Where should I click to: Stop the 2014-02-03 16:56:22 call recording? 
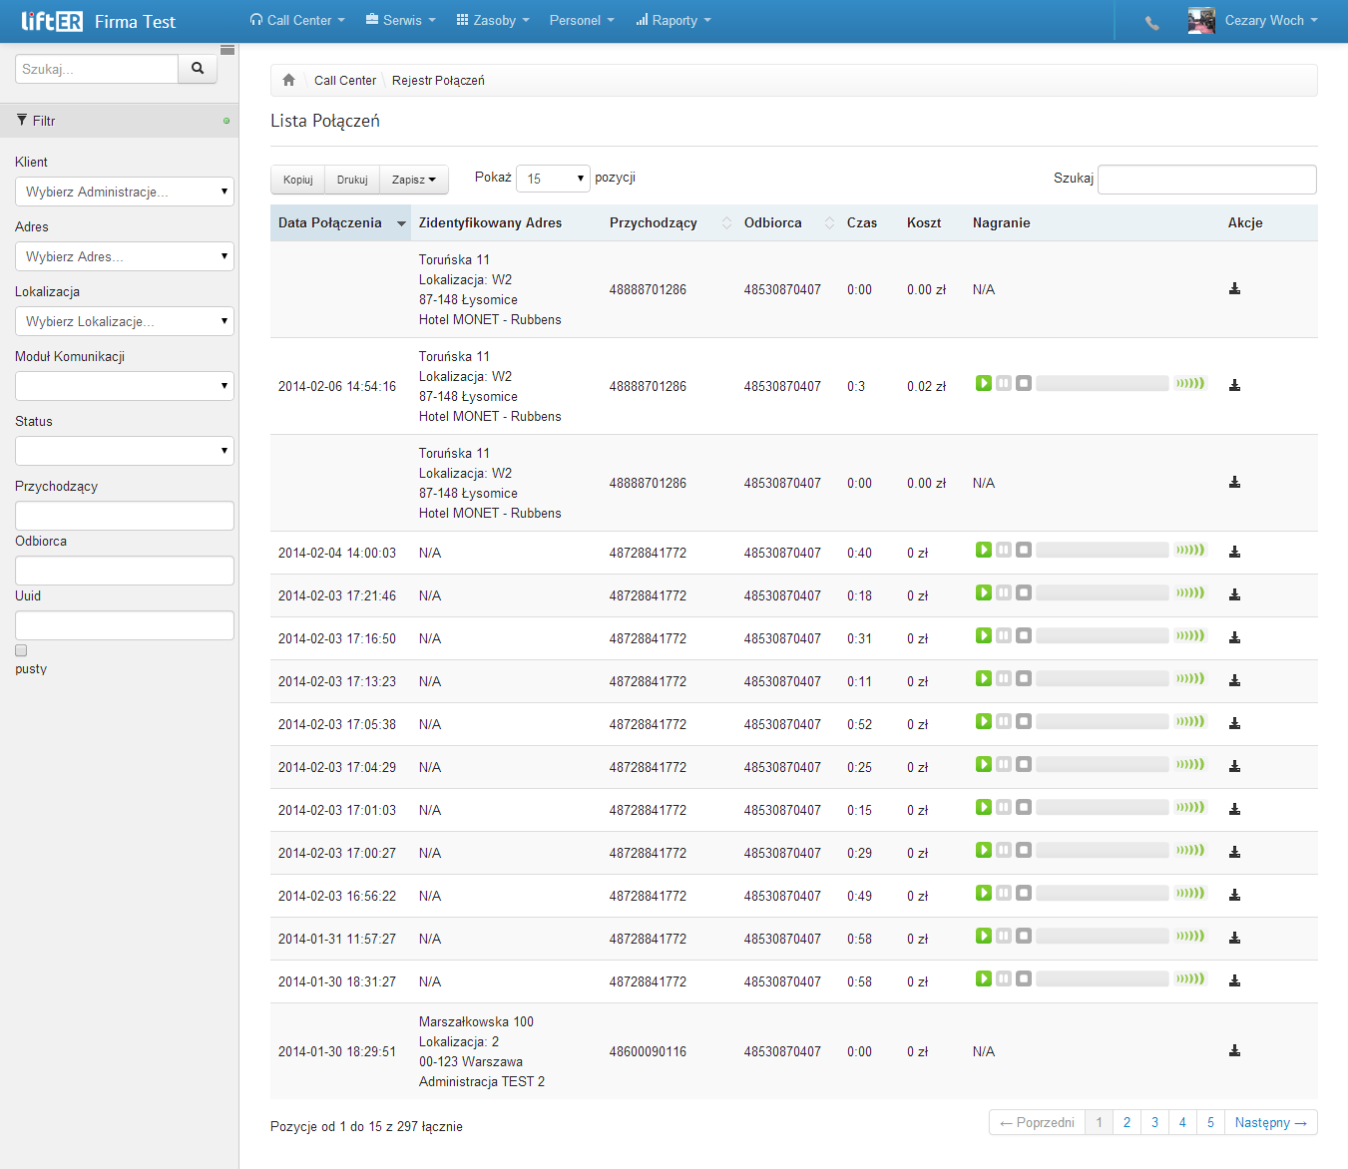click(x=1024, y=893)
